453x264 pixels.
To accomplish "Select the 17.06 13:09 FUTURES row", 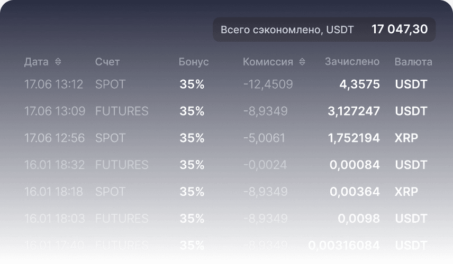I will coord(226,111).
